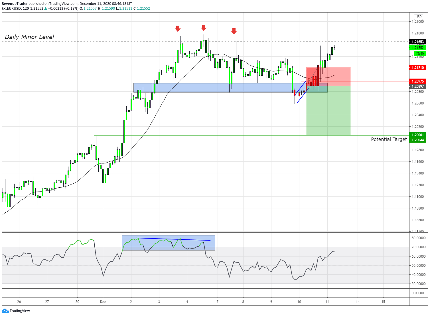This screenshot has width=430, height=316.
Task: Select the green 1.20044 price label
Action: [418, 140]
